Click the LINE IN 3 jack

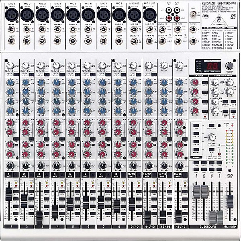[x=42, y=29]
